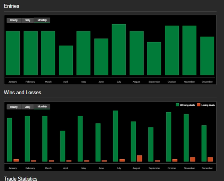The width and height of the screenshot is (224, 181).
Task: Click September bar in Entries chart
Action: [x=154, y=58]
